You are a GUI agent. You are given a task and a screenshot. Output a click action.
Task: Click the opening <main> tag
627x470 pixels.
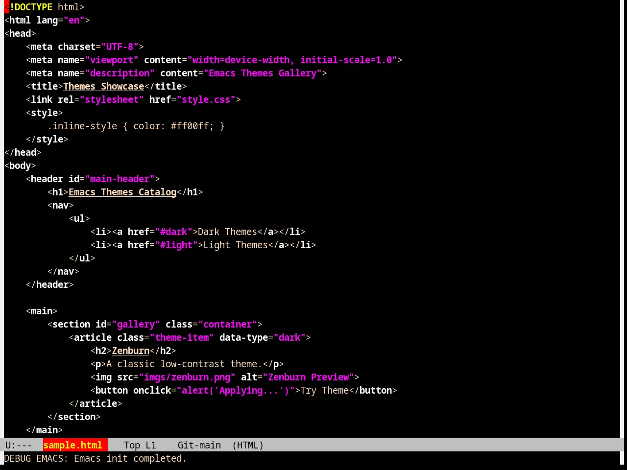(42, 311)
